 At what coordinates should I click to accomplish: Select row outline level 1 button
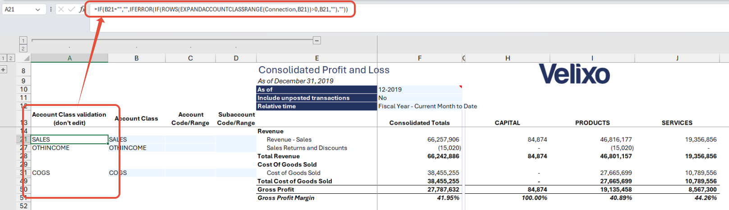coord(4,58)
